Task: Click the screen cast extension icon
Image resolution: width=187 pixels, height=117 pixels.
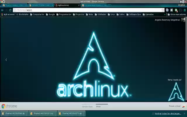Action: pyautogui.click(x=181, y=10)
